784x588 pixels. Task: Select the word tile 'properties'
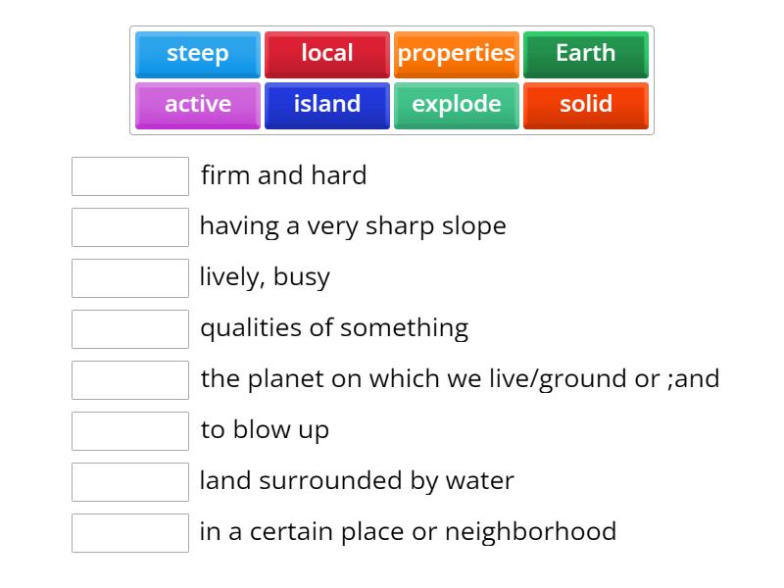[457, 55]
